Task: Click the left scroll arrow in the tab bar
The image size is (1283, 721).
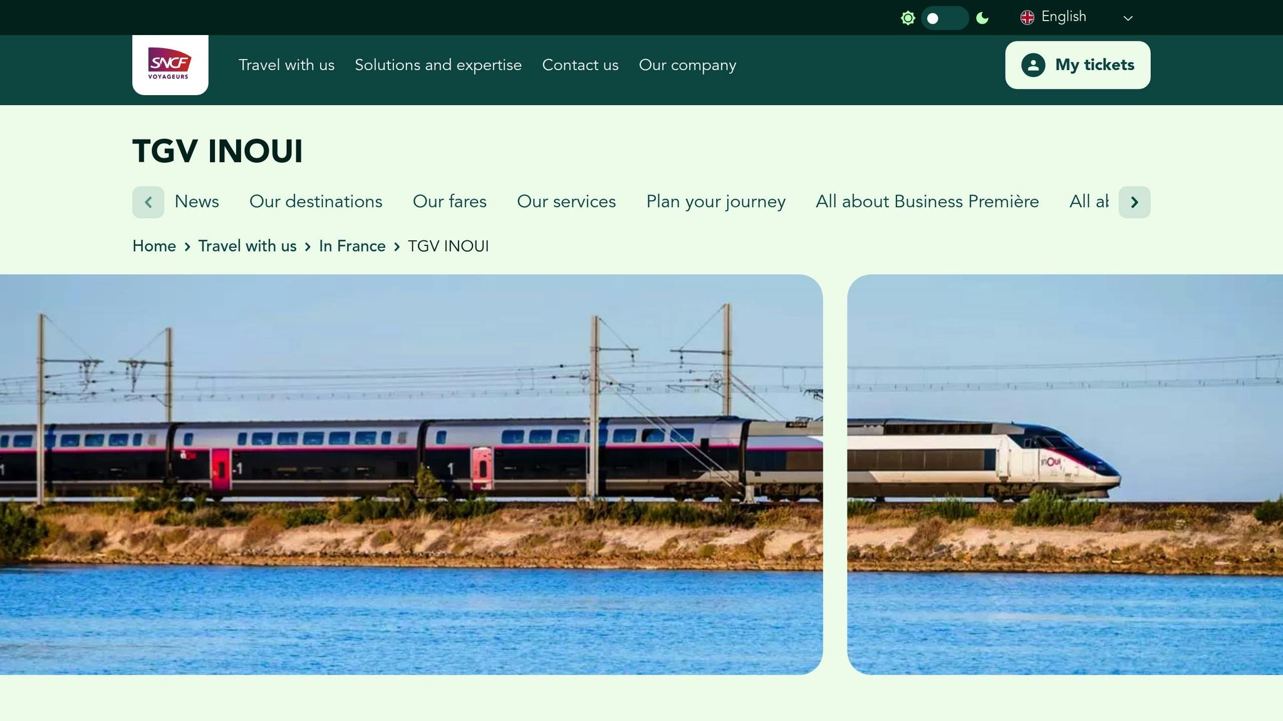Action: (148, 202)
